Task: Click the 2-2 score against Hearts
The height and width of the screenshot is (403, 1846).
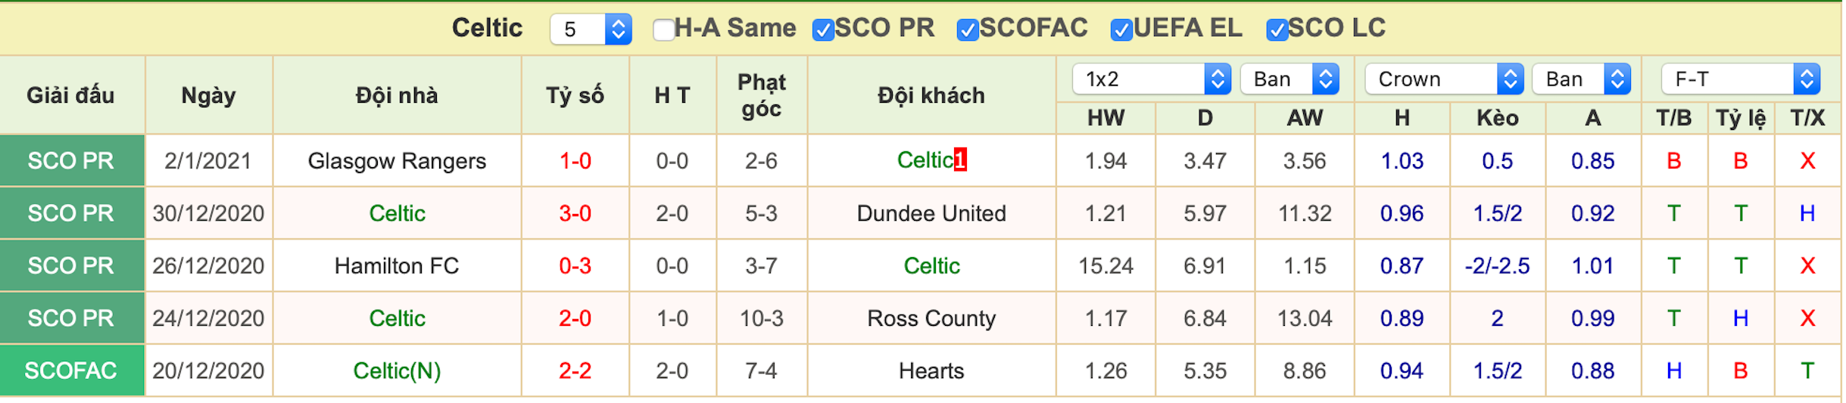Action: coord(575,370)
